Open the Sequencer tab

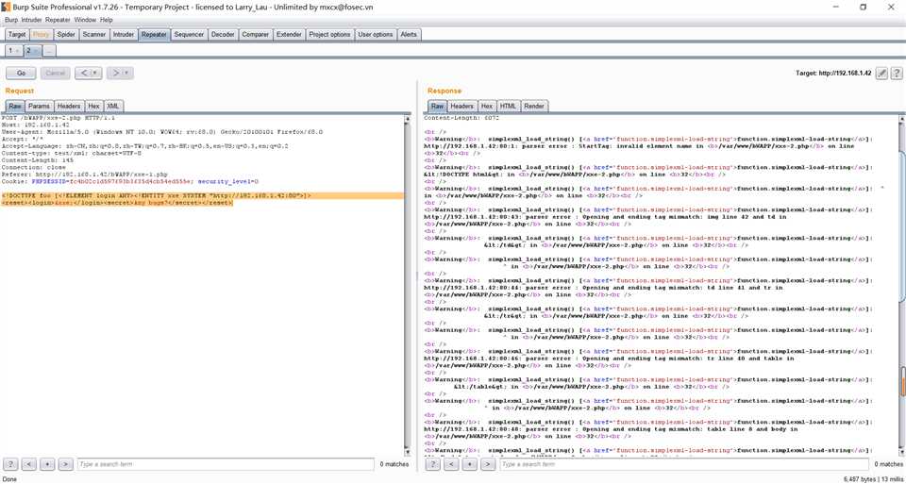tap(189, 35)
